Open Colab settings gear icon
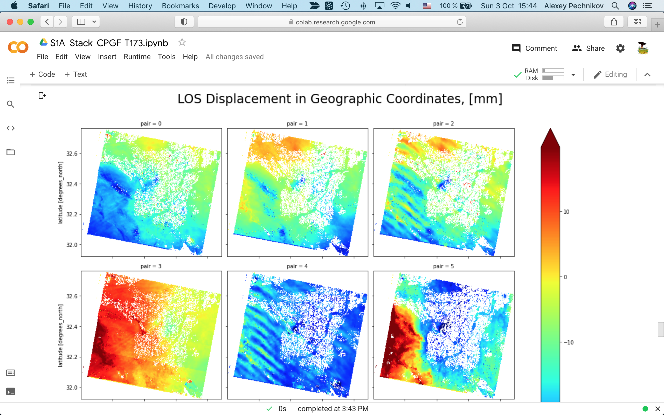 coord(620,48)
